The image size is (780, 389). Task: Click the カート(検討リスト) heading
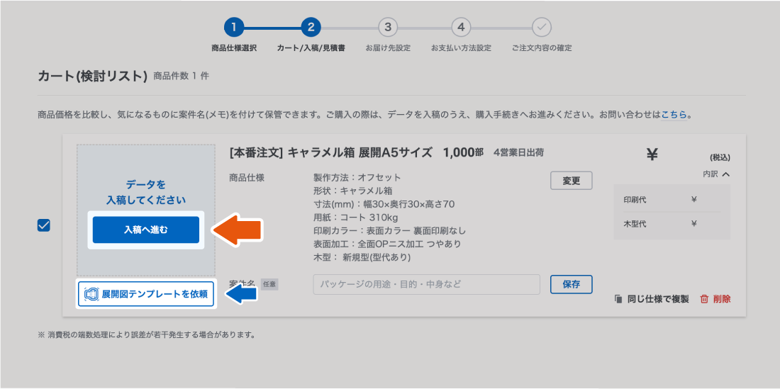pos(92,76)
